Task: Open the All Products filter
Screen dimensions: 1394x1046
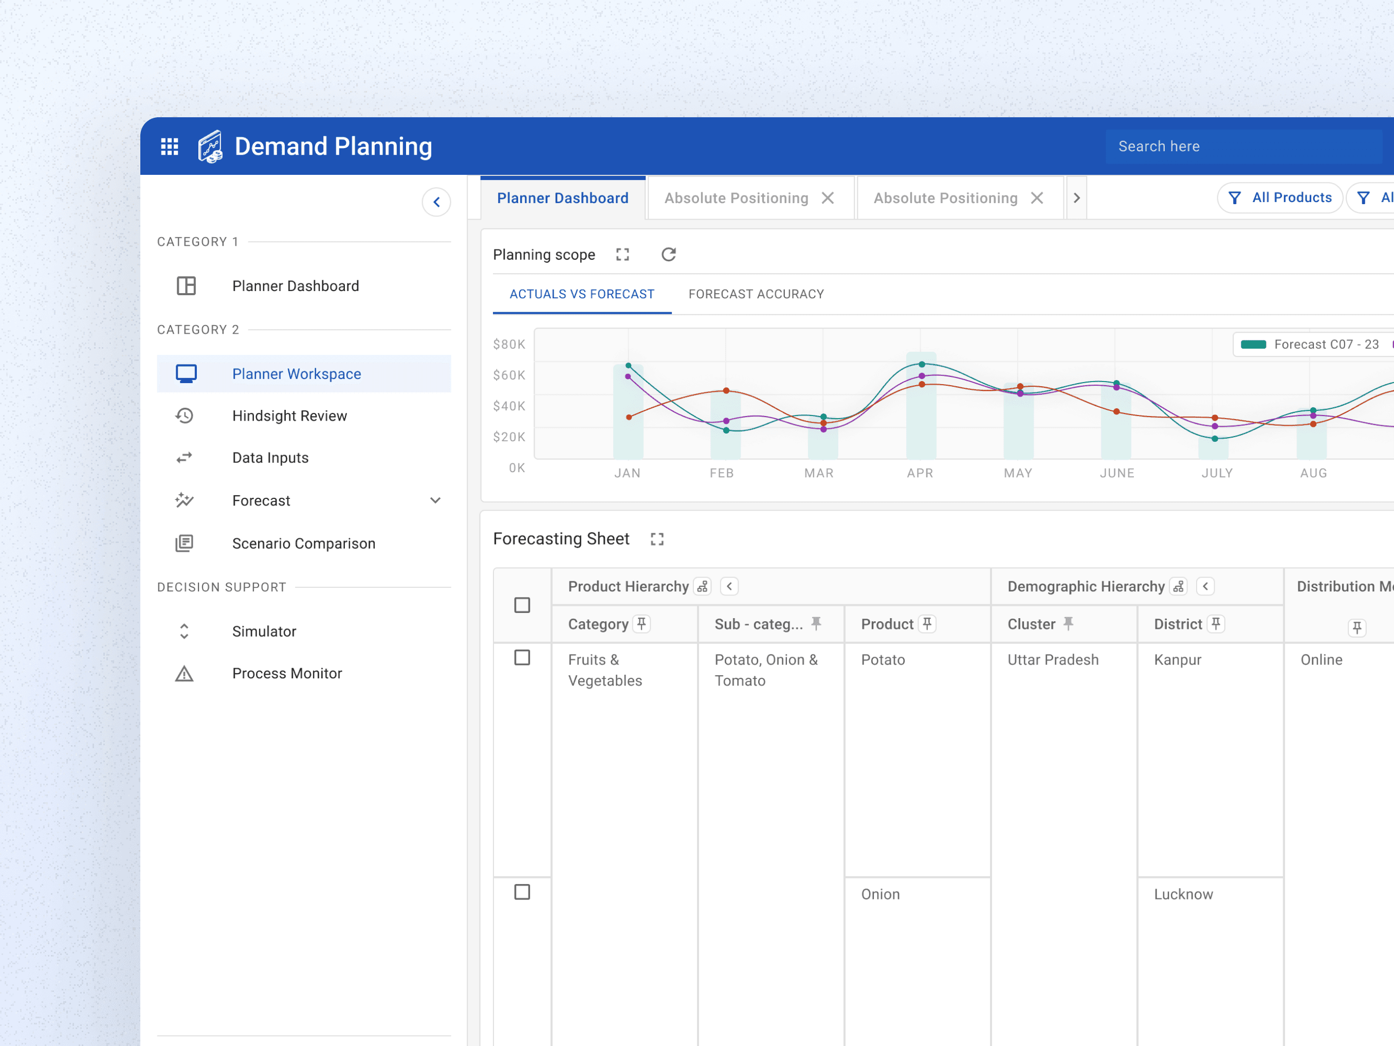Action: (1280, 198)
